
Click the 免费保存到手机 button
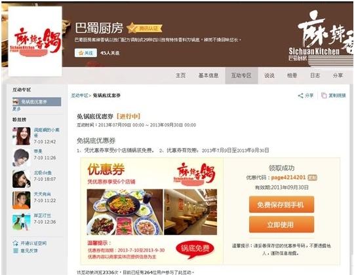(x=281, y=204)
